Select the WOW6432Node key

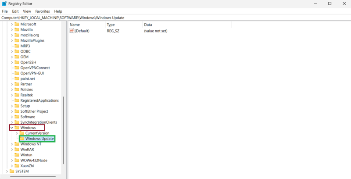[34, 161]
